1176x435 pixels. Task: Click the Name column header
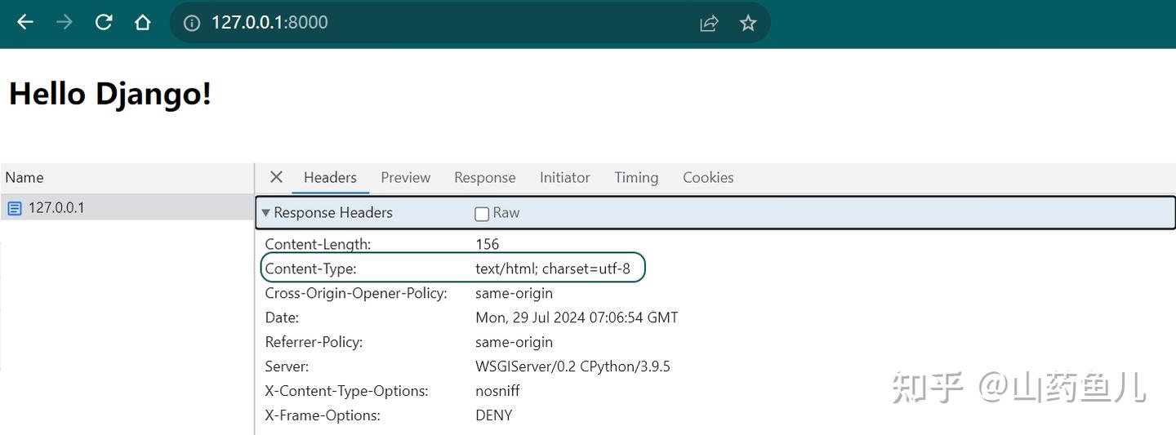click(24, 177)
